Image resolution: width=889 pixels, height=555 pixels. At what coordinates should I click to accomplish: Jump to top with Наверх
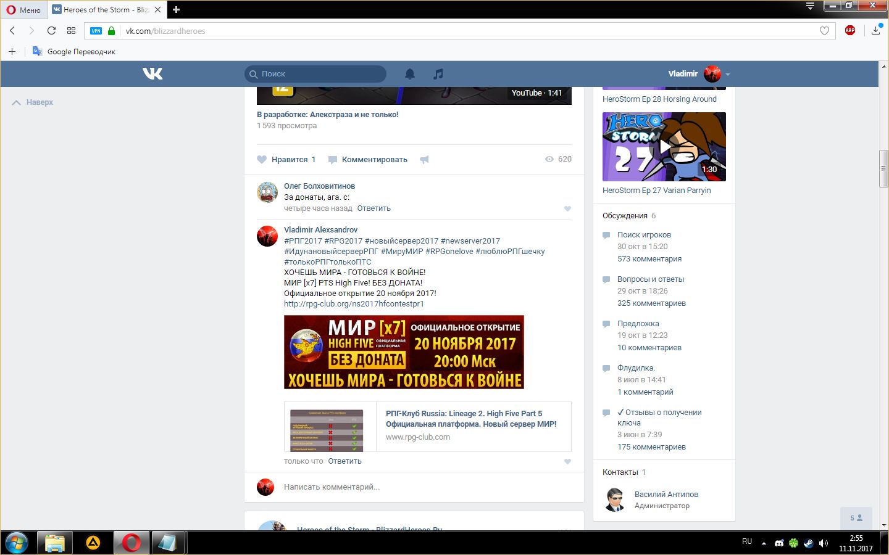pyautogui.click(x=33, y=102)
